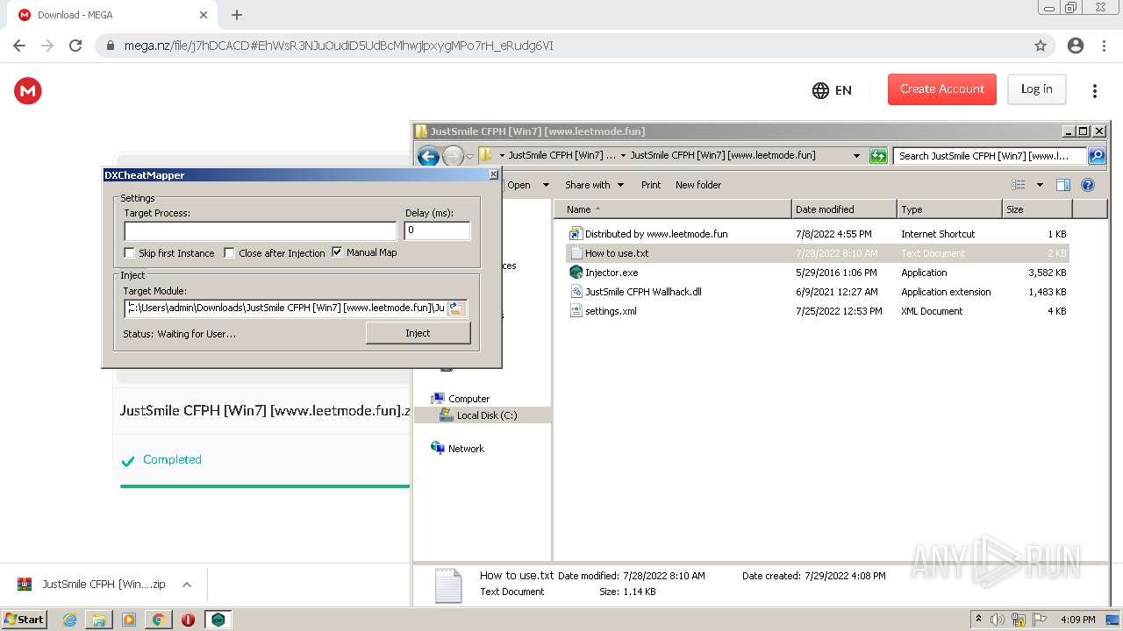
Task: Click the taskbar clock 4:09 PM
Action: tap(1077, 620)
